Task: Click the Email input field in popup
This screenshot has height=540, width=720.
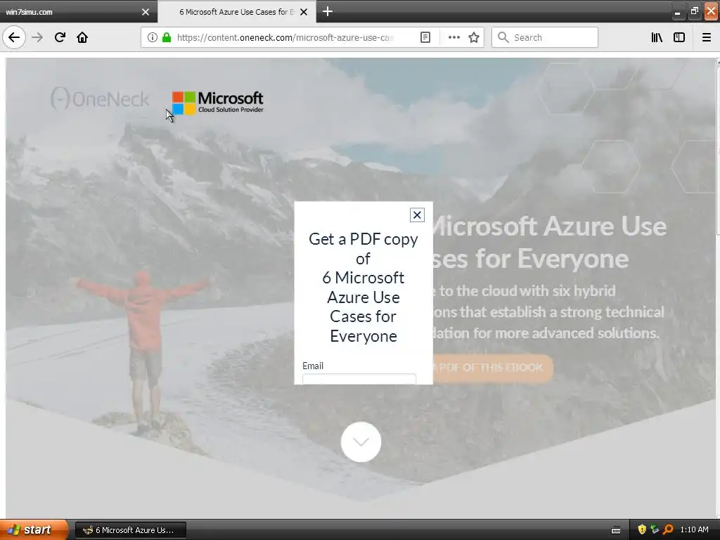Action: point(359,379)
